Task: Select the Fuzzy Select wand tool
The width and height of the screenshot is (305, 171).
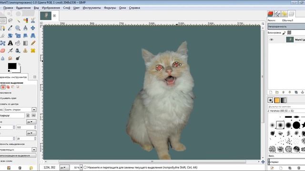Action: 18,20
